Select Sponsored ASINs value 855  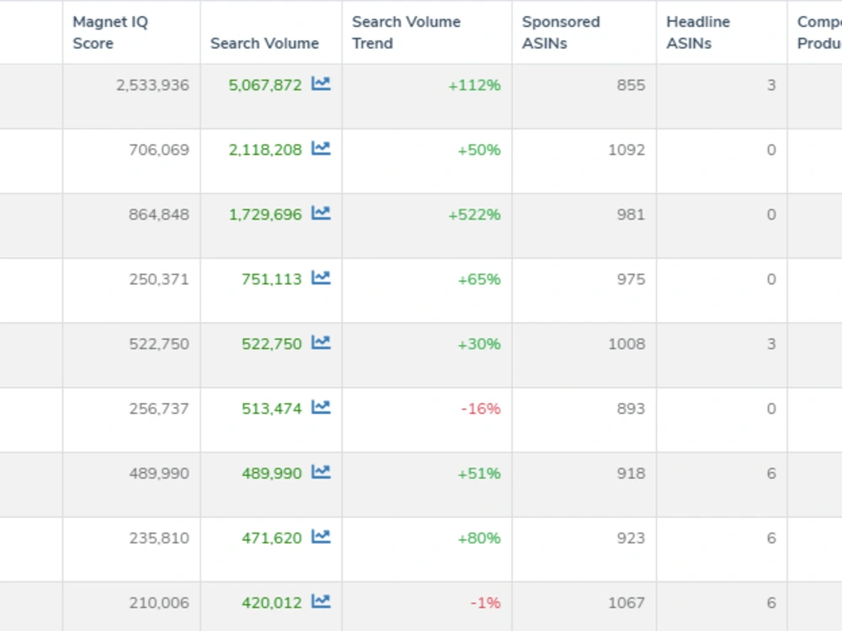point(631,85)
